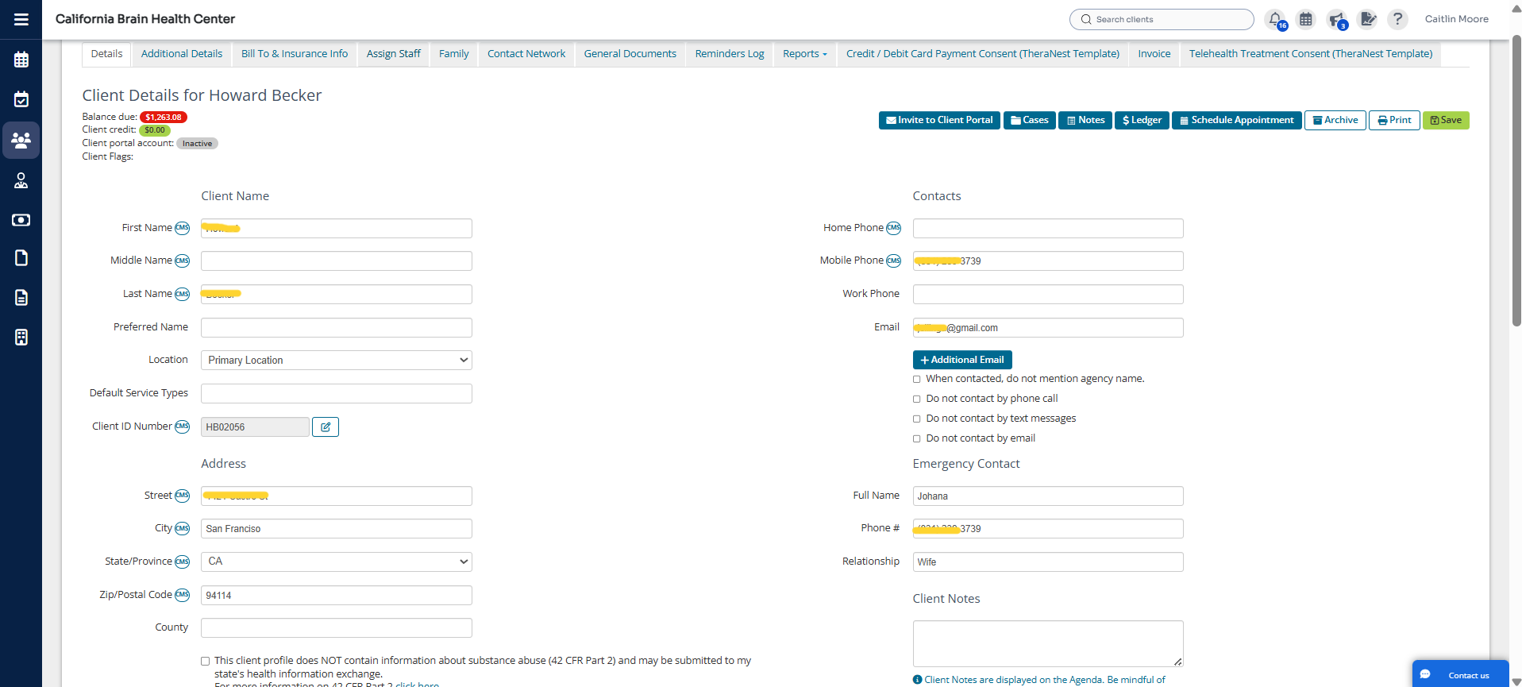This screenshot has width=1522, height=687.
Task: Click the Cases button
Action: coord(1030,121)
